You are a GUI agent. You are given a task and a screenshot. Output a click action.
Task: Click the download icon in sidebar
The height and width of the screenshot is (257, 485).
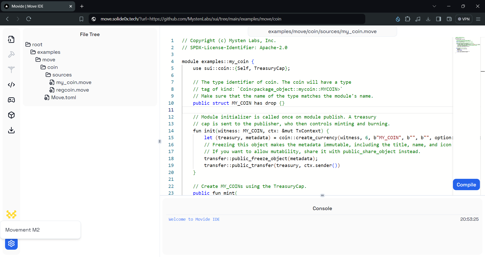coord(11,130)
